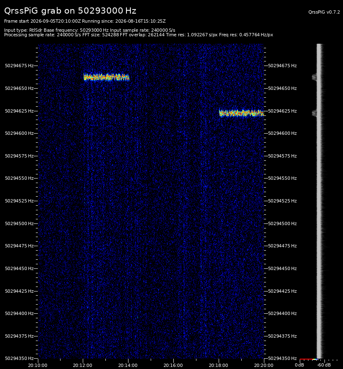Click the QrssPiG v0.7.2 version label

tap(324, 12)
